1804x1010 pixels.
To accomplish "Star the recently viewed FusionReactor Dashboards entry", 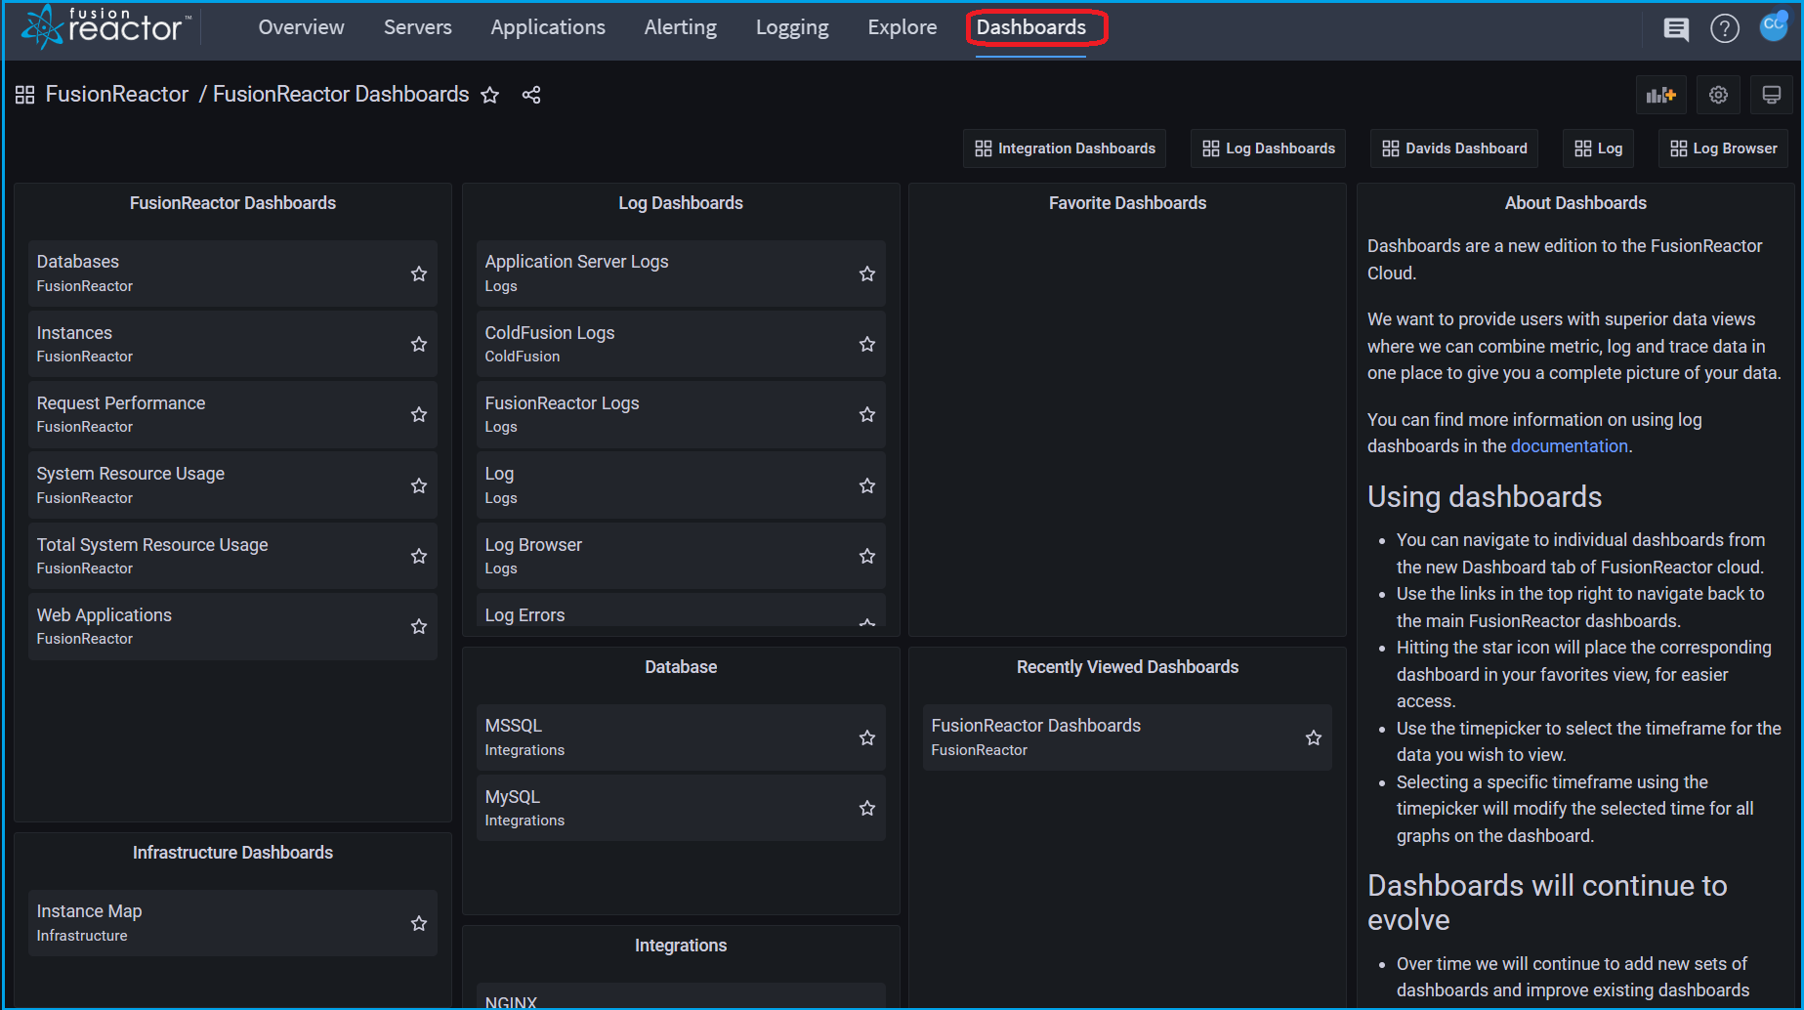I will (1314, 737).
